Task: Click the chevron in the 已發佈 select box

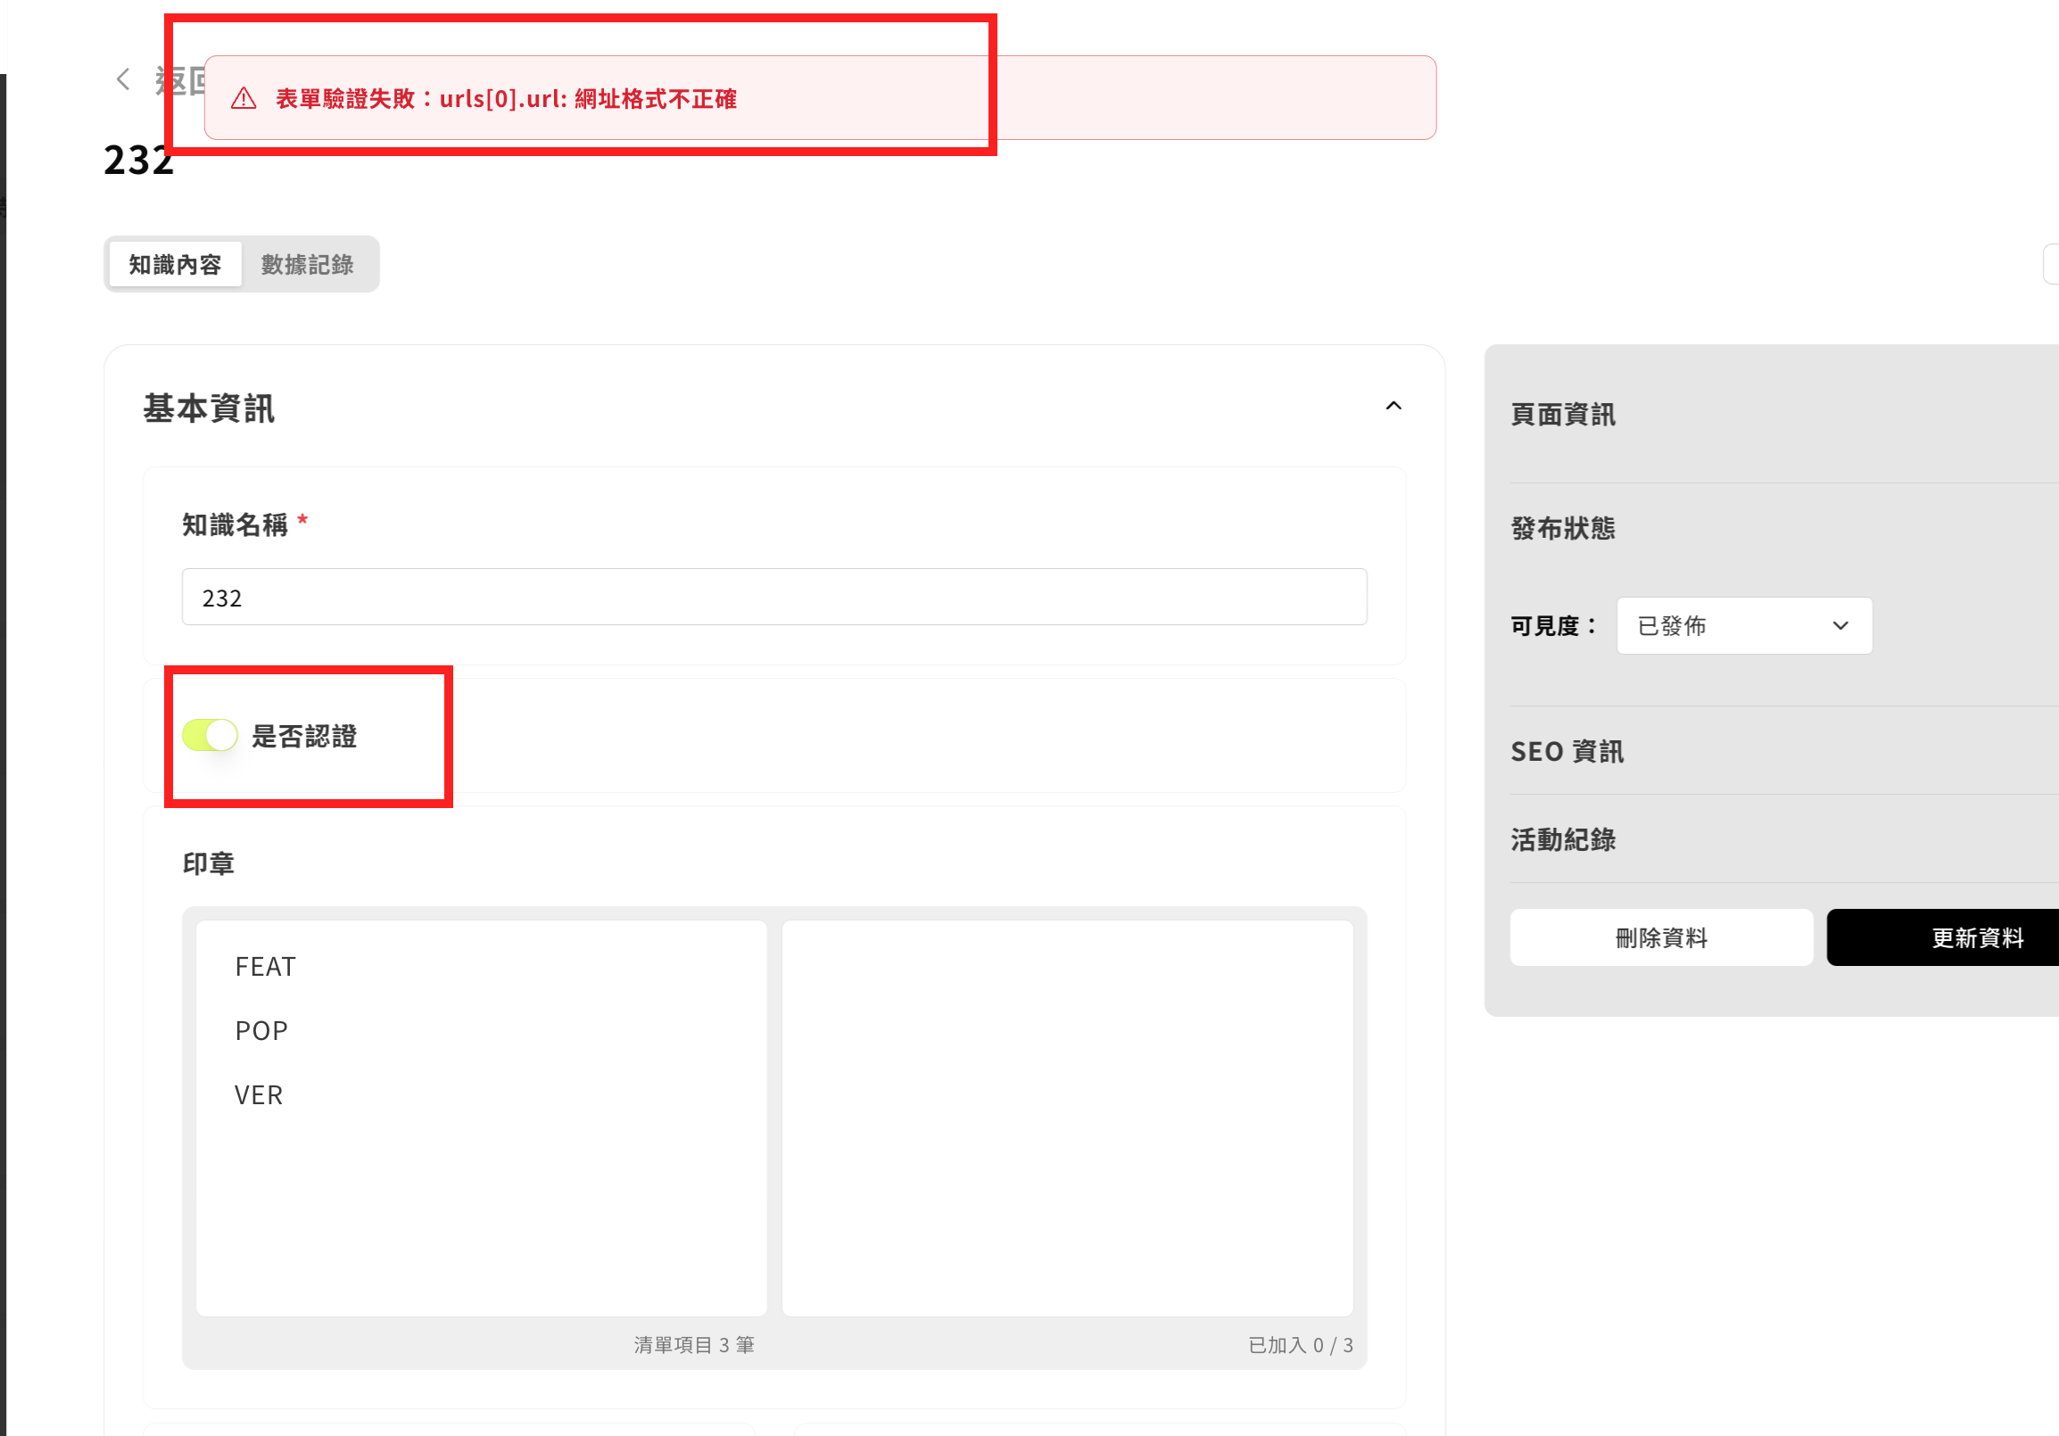Action: pyautogui.click(x=1840, y=625)
